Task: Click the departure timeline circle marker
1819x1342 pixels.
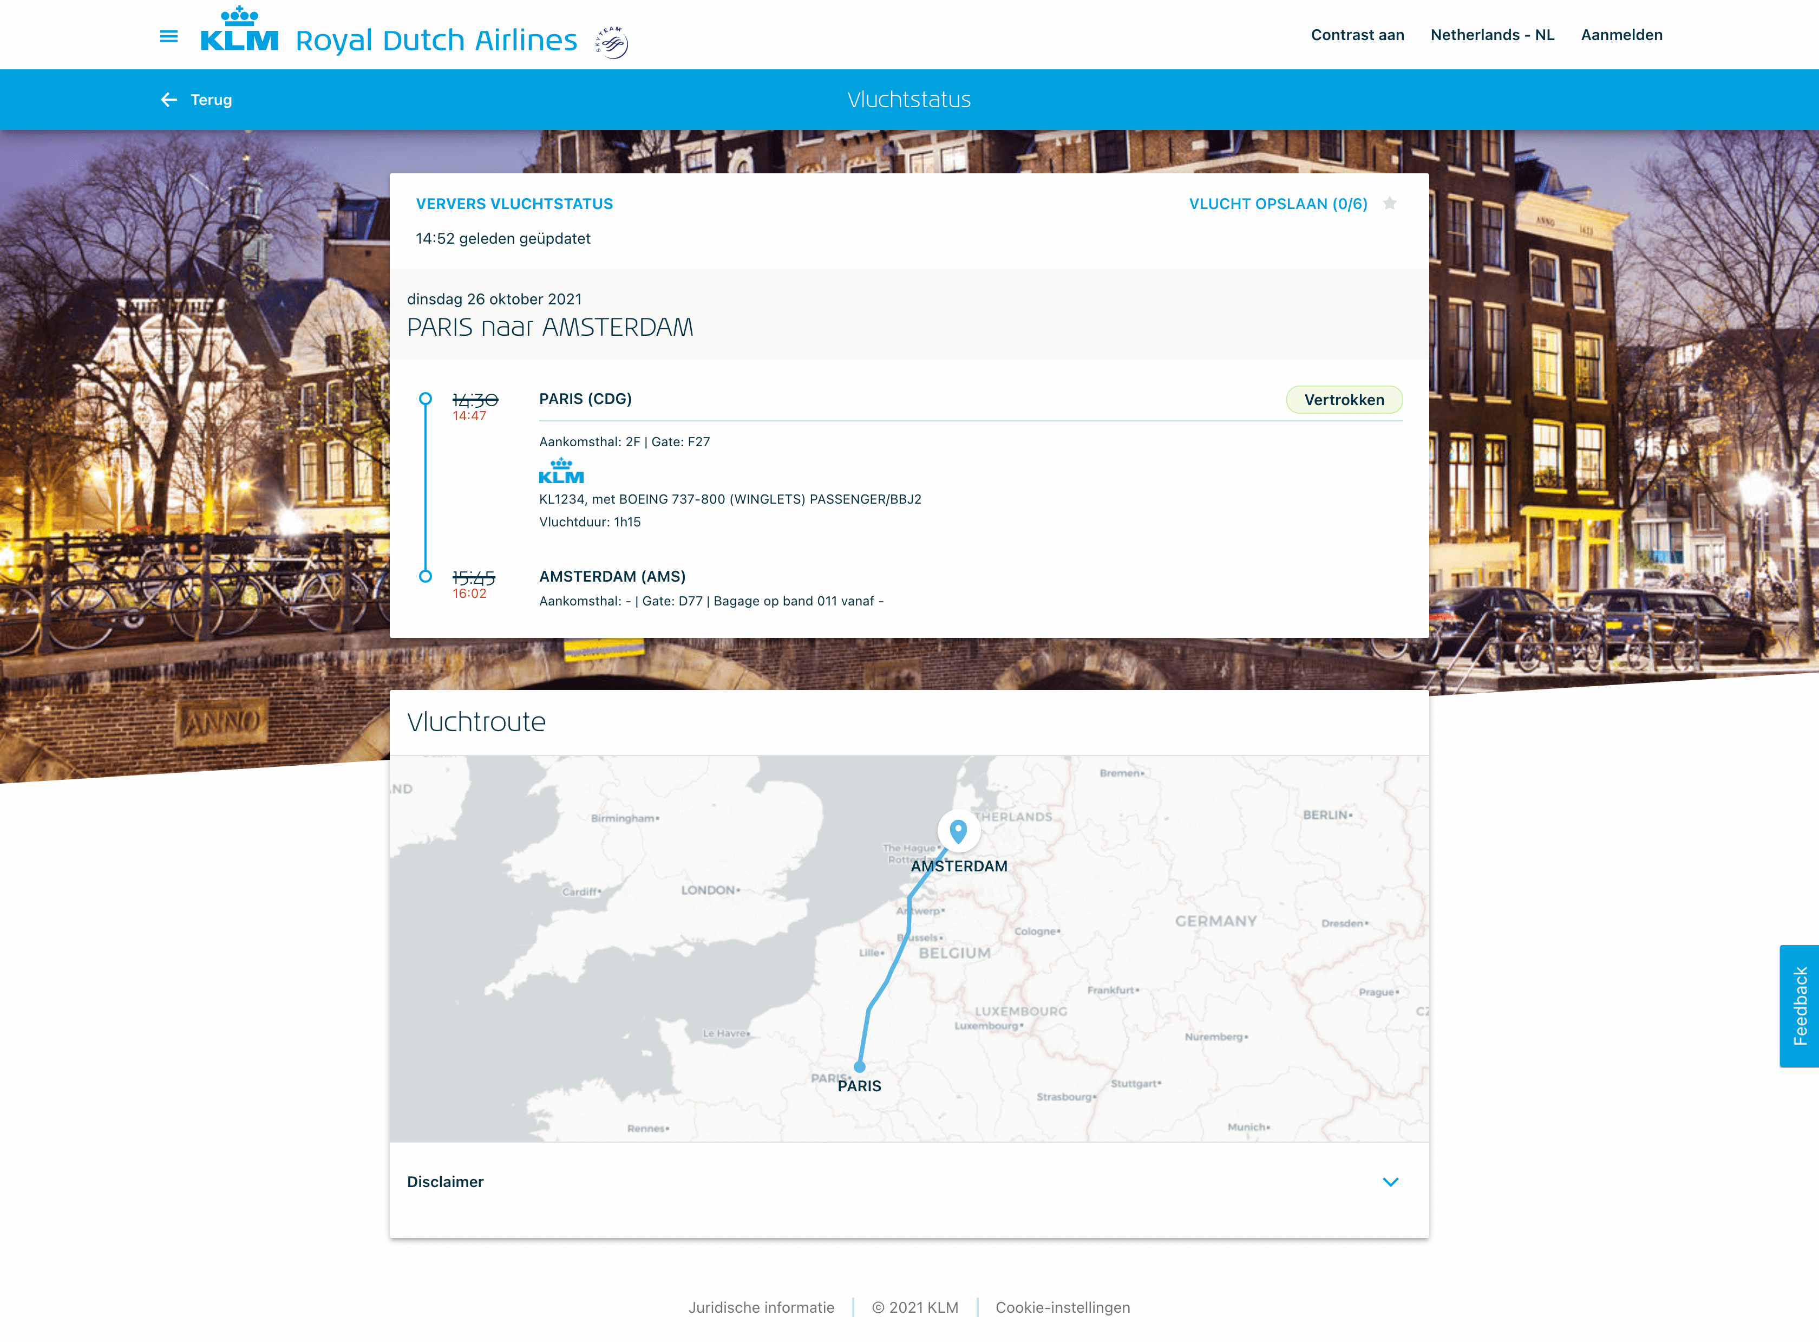Action: tap(426, 398)
